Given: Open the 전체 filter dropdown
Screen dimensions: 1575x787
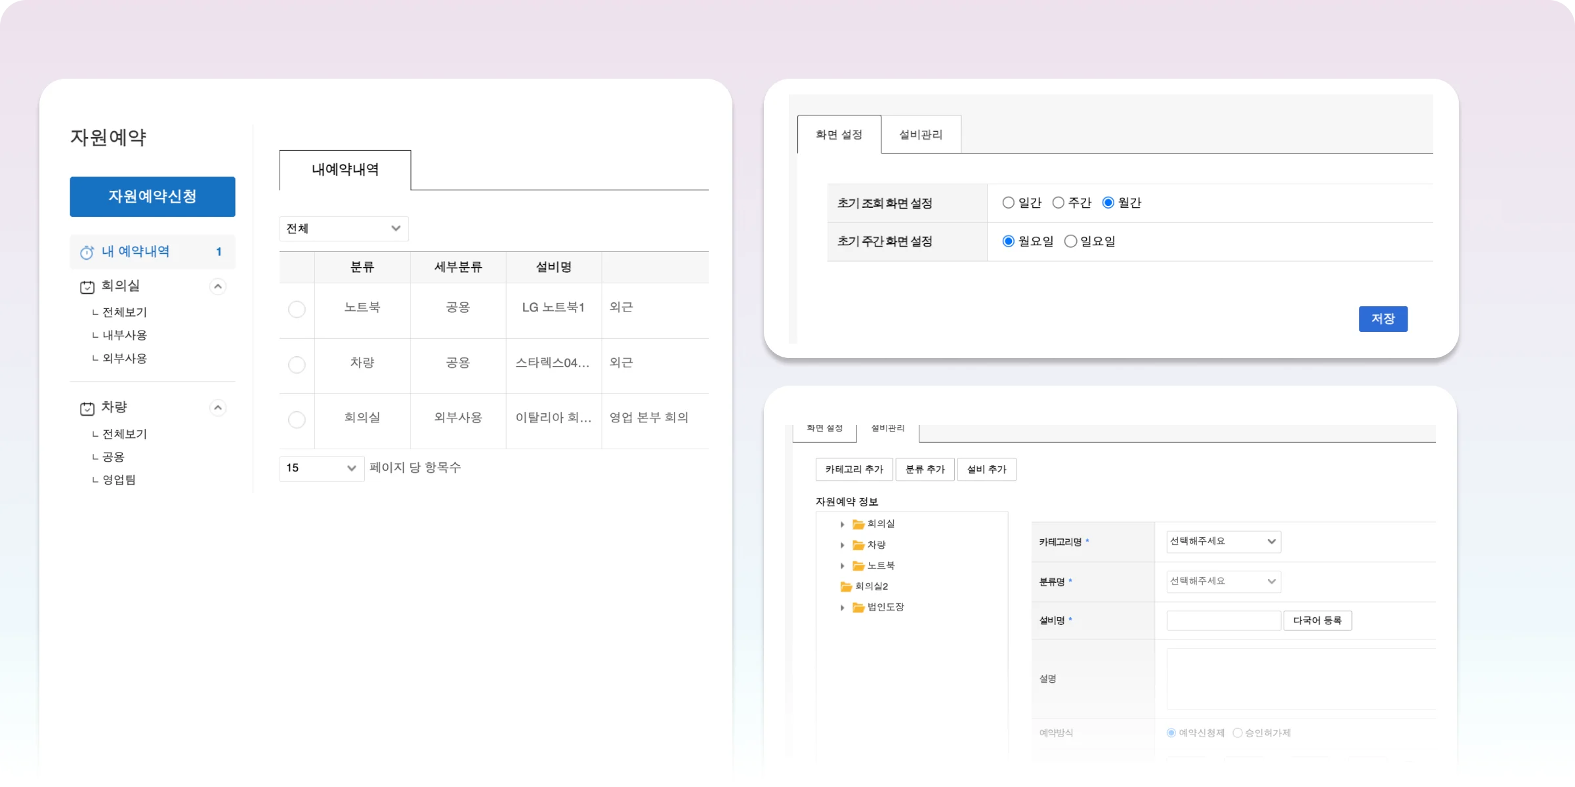Looking at the screenshot, I should pos(343,229).
